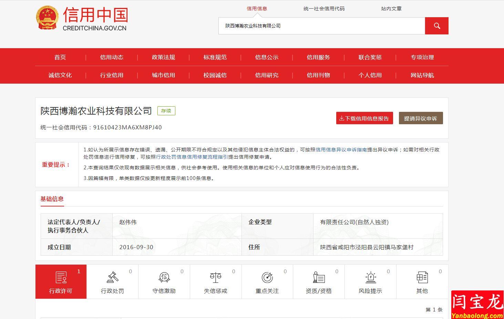Select the 重点关注 target icon
504x319 pixels.
[x=267, y=277]
